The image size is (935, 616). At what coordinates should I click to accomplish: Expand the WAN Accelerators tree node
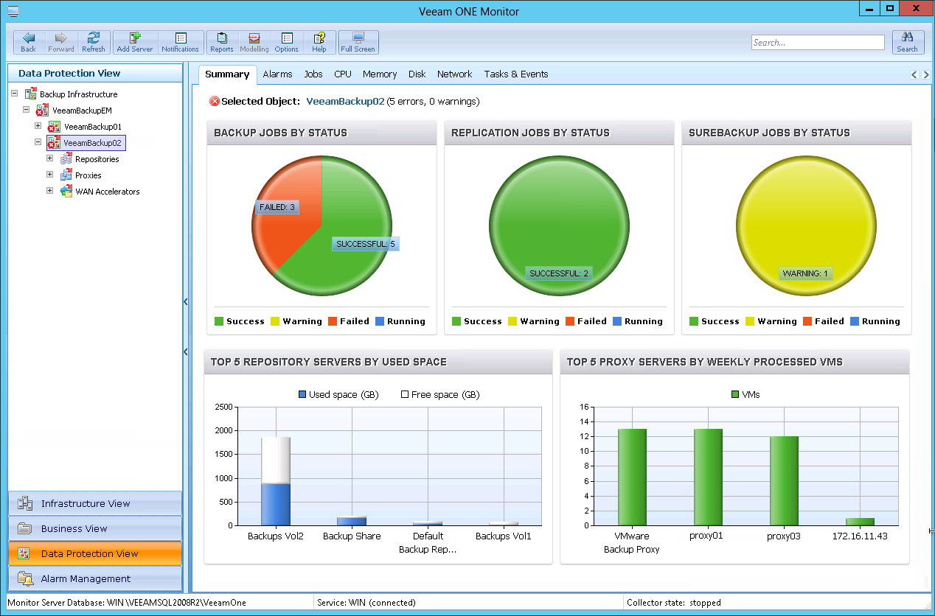click(x=50, y=191)
